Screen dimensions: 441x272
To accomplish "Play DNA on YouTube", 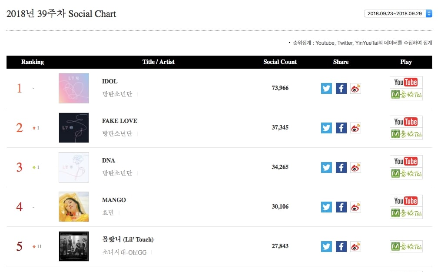I will pyautogui.click(x=406, y=161).
